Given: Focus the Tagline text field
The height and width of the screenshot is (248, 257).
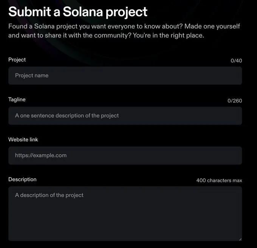Looking at the screenshot, I should [x=125, y=115].
